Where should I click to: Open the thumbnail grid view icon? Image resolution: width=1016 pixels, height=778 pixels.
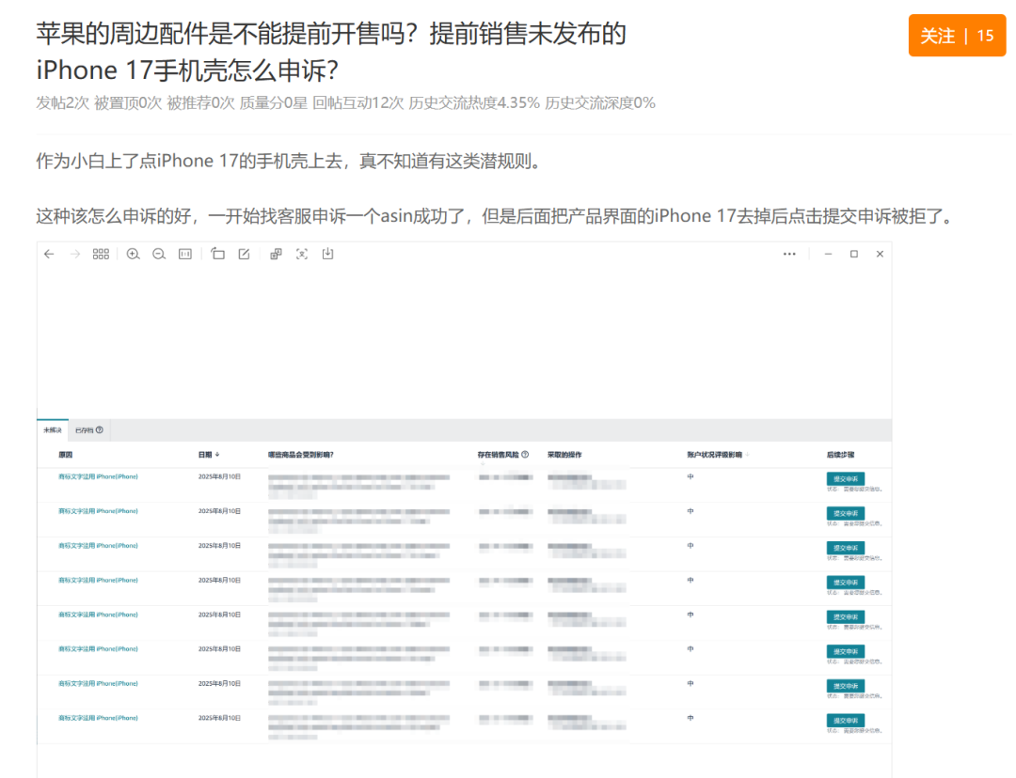(101, 255)
